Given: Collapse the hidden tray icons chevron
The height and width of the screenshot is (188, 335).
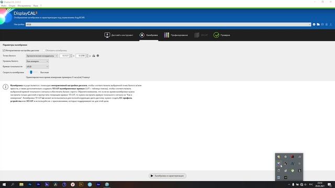Looking at the screenshot, I should coord(289,184).
